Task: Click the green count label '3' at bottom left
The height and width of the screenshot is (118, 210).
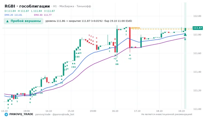Action: click(x=8, y=108)
